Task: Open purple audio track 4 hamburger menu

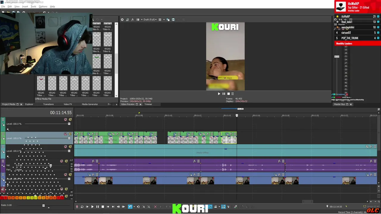Action: coord(3,161)
